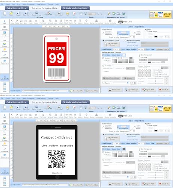Check Set Transparent in top window
The height and width of the screenshot is (188, 173).
tap(140, 55)
